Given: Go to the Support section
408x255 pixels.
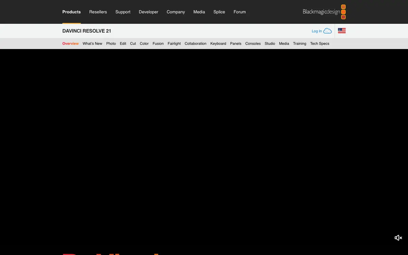Looking at the screenshot, I should [123, 12].
